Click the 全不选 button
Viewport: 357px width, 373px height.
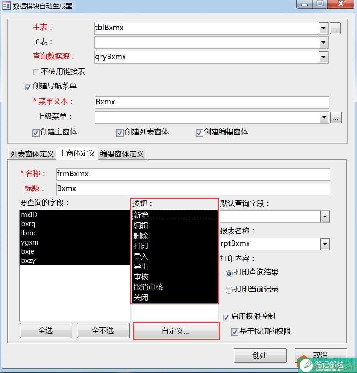point(103,330)
